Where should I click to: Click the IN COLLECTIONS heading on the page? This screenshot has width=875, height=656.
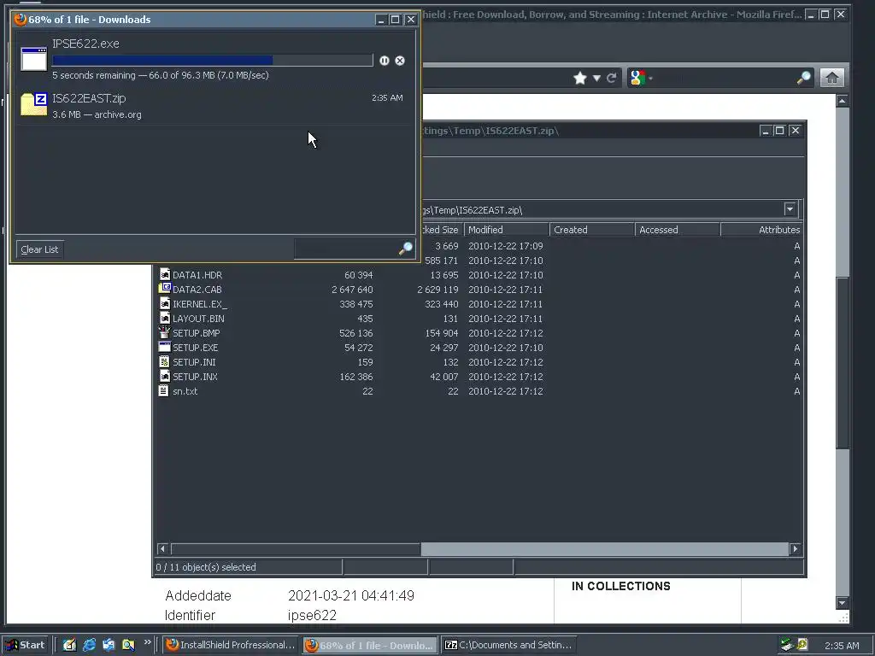pyautogui.click(x=620, y=586)
